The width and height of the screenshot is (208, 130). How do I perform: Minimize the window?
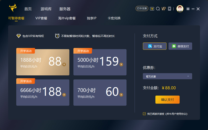click(x=193, y=9)
